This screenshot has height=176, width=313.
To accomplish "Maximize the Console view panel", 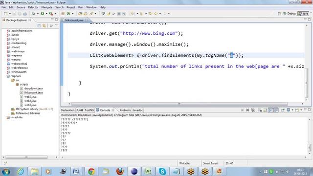I will [x=309, y=110].
